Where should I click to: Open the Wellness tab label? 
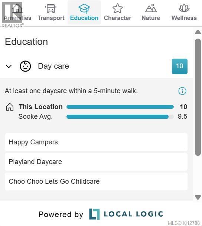(184, 18)
